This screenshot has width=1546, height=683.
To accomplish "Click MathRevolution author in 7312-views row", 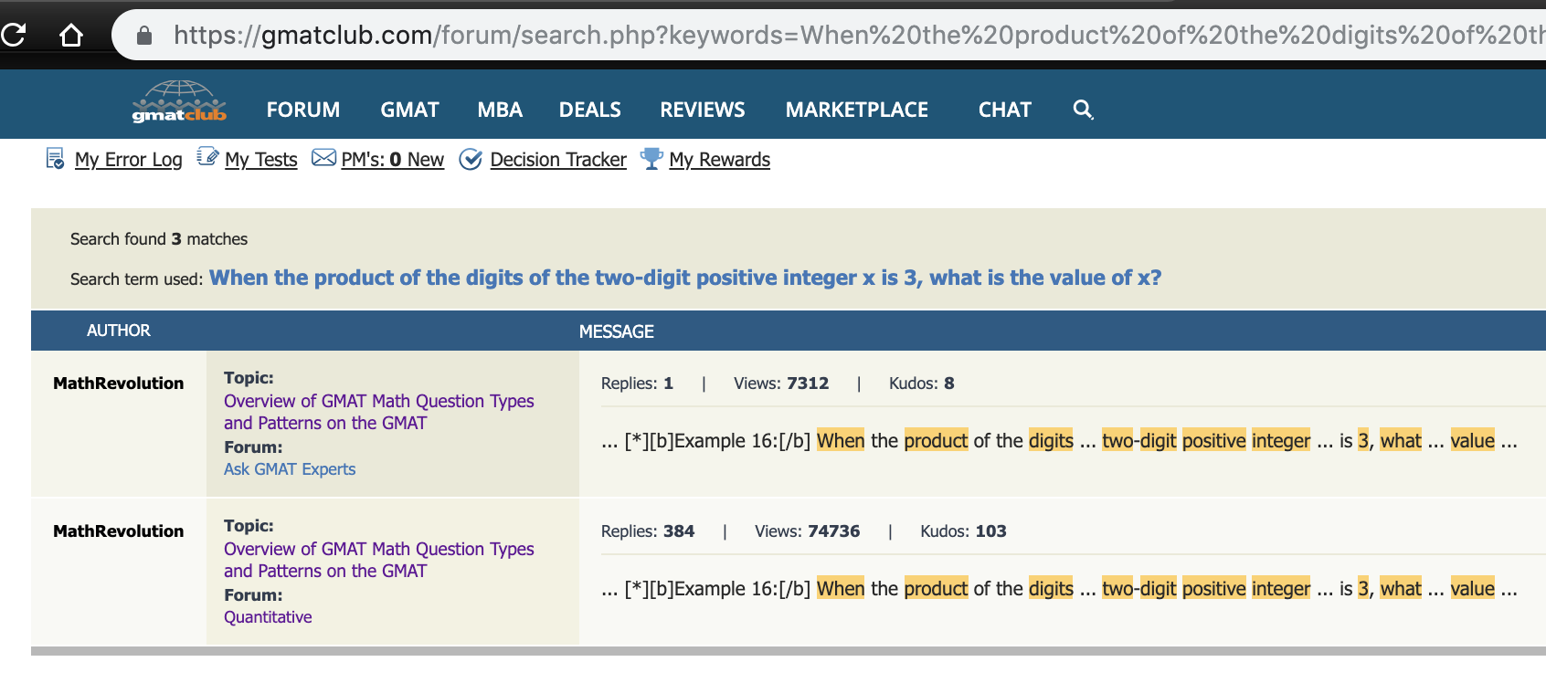I will 119,384.
